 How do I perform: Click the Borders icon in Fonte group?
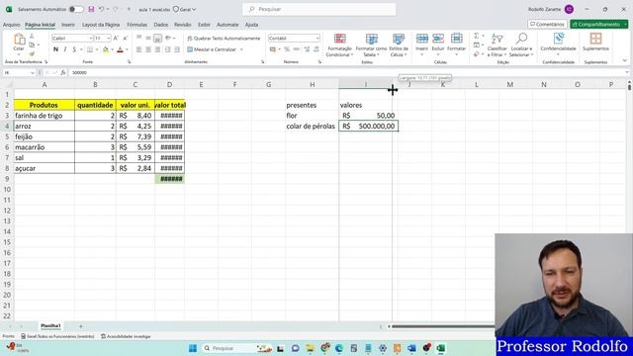click(90, 49)
